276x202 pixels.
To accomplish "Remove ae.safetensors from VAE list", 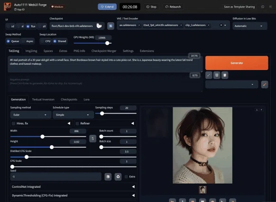I will (139, 25).
